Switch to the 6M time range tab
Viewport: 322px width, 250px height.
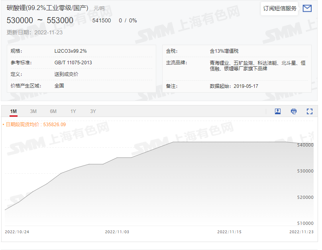[x=53, y=111]
